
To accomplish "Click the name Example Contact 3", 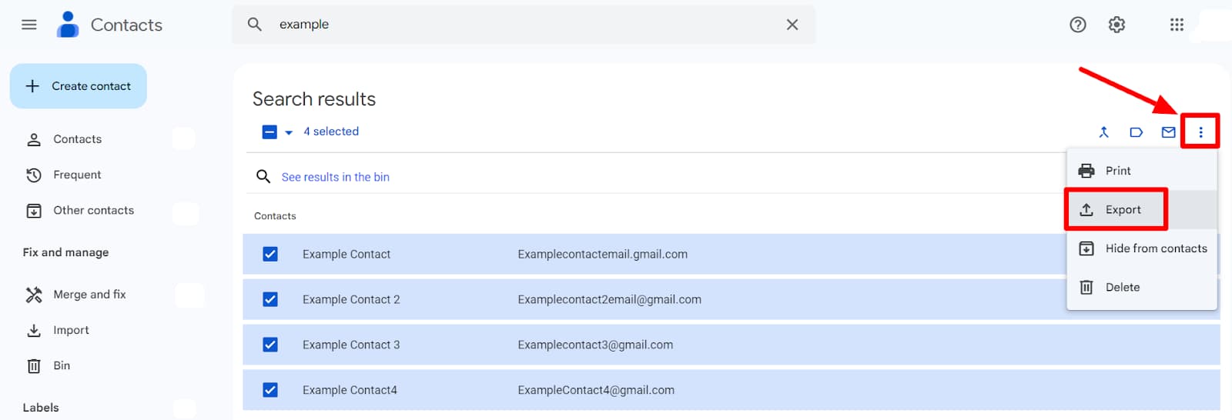I will point(351,345).
